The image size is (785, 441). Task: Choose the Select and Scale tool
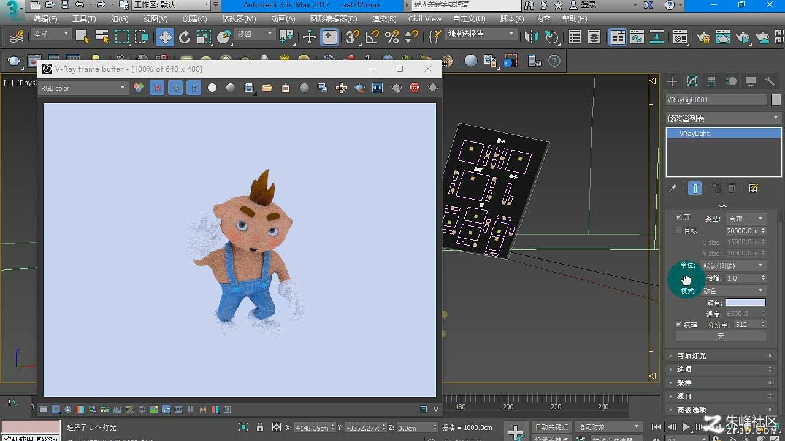coord(204,37)
